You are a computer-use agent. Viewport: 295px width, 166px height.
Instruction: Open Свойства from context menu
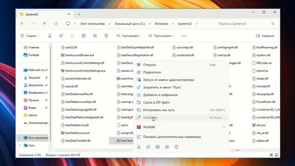click(181, 118)
